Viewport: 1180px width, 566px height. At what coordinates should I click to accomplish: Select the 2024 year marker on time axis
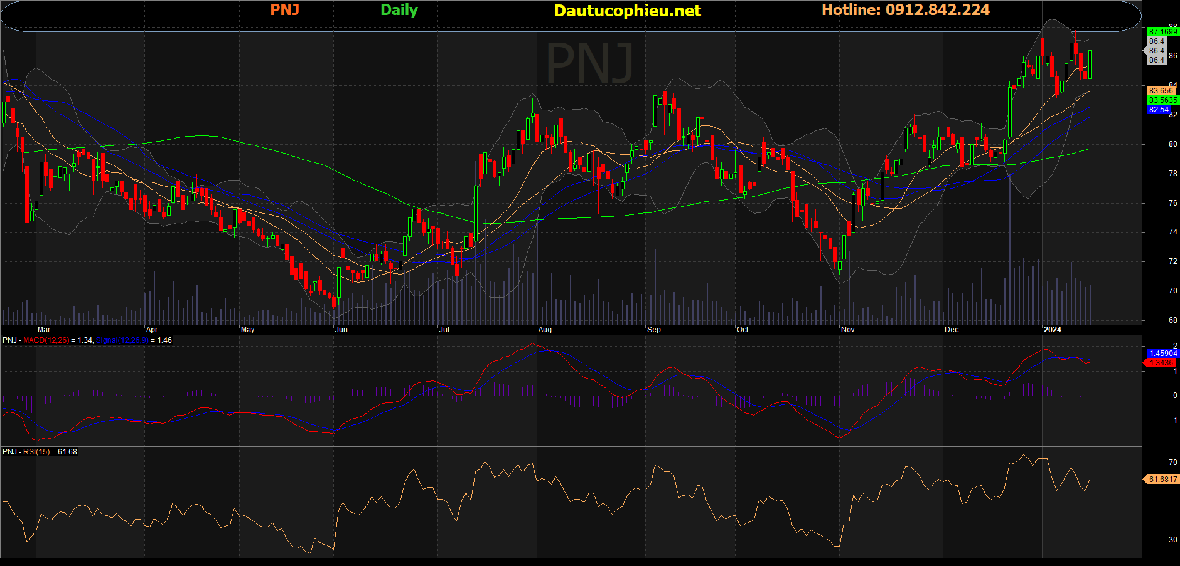point(1052,330)
